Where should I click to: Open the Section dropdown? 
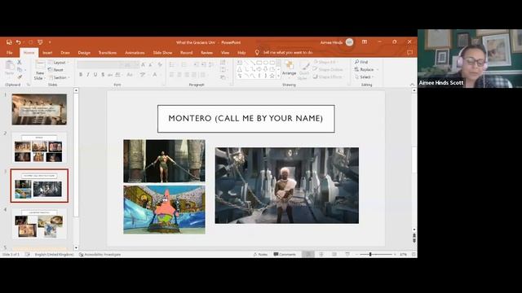tap(60, 77)
